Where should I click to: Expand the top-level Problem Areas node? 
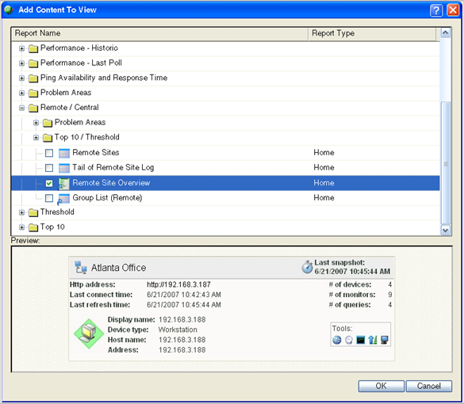[21, 93]
